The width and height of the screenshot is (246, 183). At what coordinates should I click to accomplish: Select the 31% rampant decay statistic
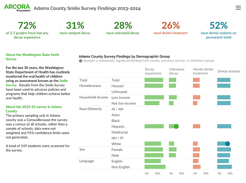75,25
